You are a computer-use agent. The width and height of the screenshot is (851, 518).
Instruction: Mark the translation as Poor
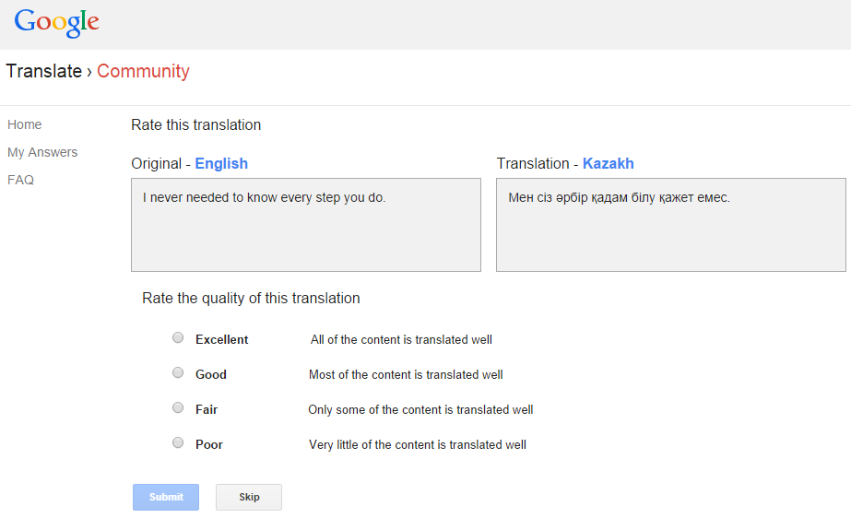coord(178,442)
